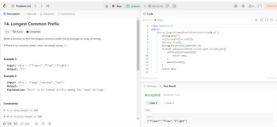The height and width of the screenshot is (127, 277).
Task: Dislike the problem with thumbs down
Action: [16, 124]
